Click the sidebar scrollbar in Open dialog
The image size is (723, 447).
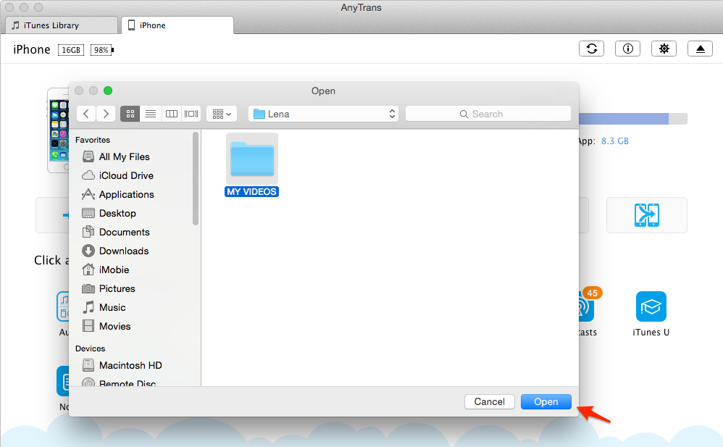click(196, 178)
